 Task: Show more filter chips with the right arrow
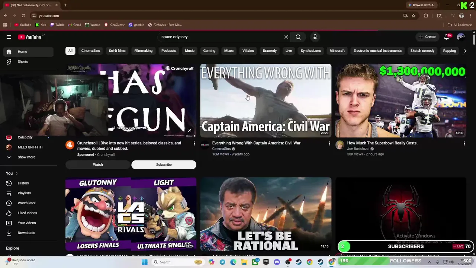(465, 51)
